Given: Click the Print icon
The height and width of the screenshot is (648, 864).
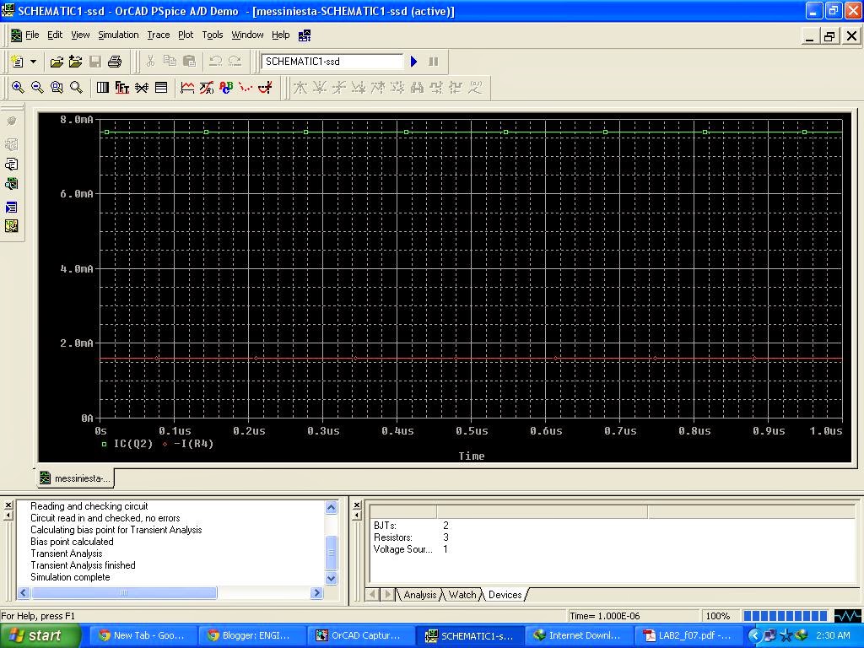Looking at the screenshot, I should tap(115, 61).
